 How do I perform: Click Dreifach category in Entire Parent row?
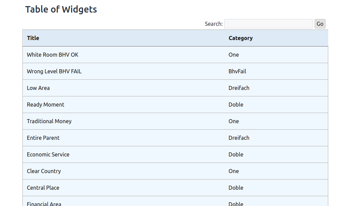click(239, 138)
